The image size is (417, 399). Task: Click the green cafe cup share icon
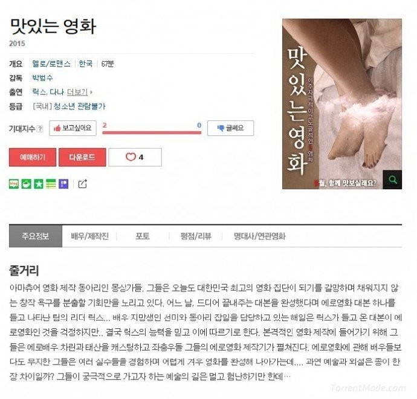27,184
